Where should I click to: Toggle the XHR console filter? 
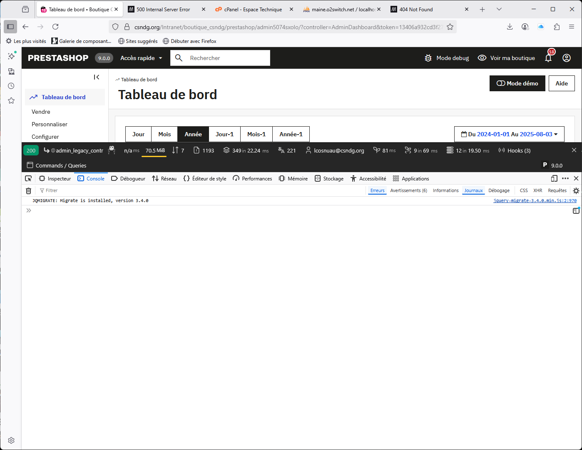pyautogui.click(x=538, y=190)
